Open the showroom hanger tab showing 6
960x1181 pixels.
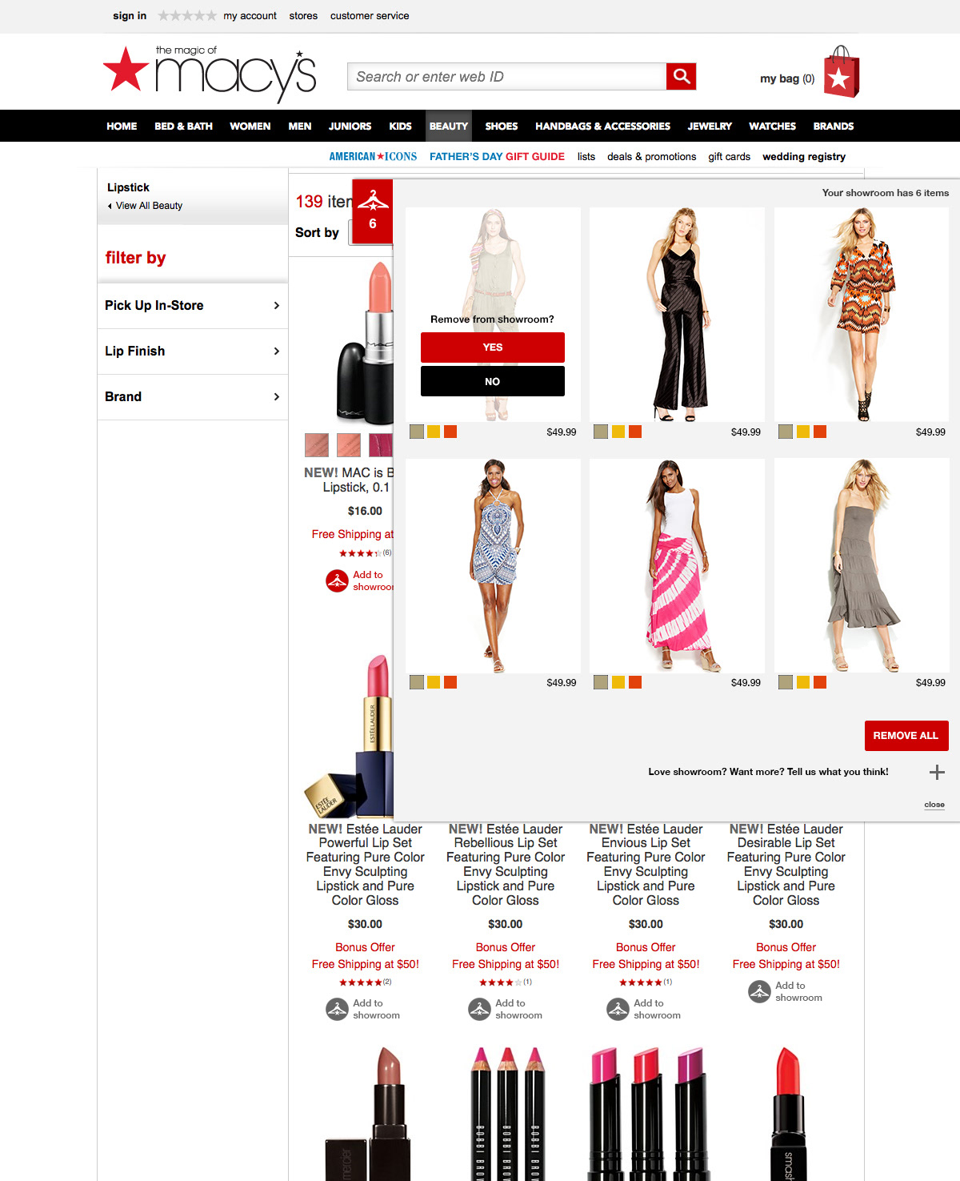pos(373,211)
